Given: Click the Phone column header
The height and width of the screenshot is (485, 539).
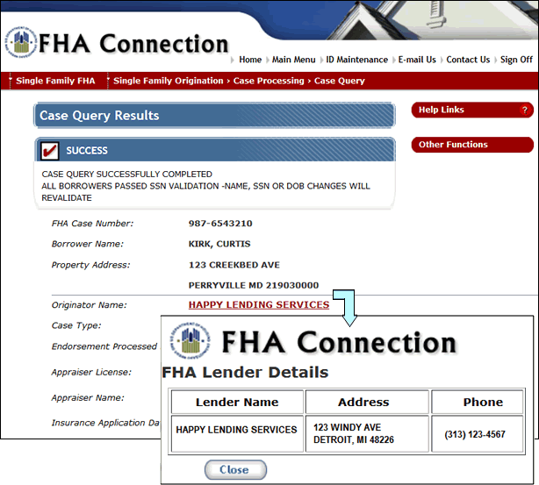Looking at the screenshot, I should tap(478, 402).
